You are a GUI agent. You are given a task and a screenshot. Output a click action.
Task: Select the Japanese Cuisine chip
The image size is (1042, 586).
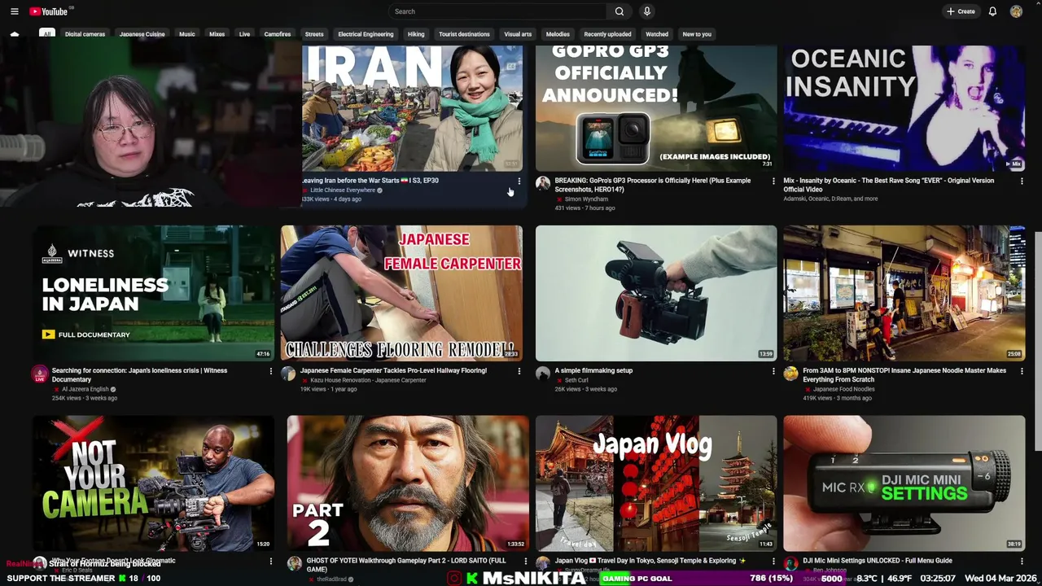[x=142, y=34]
